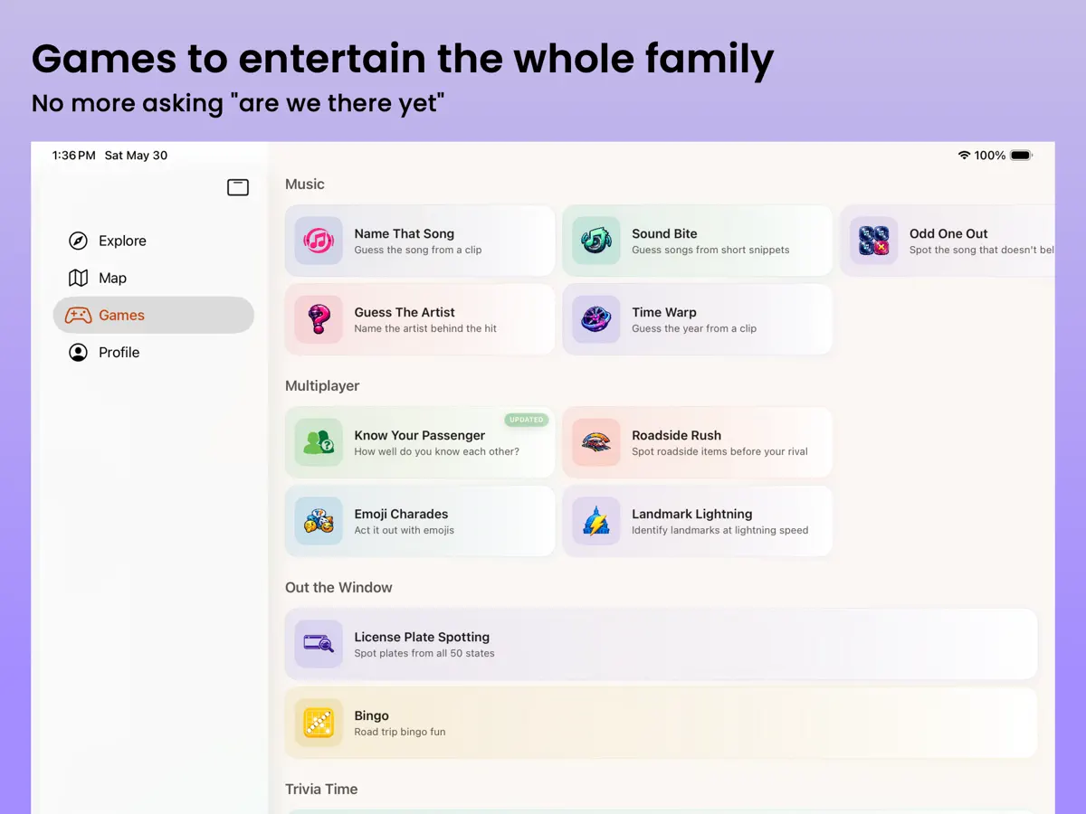
Task: Toggle the sidebar panel icon
Action: pyautogui.click(x=238, y=187)
